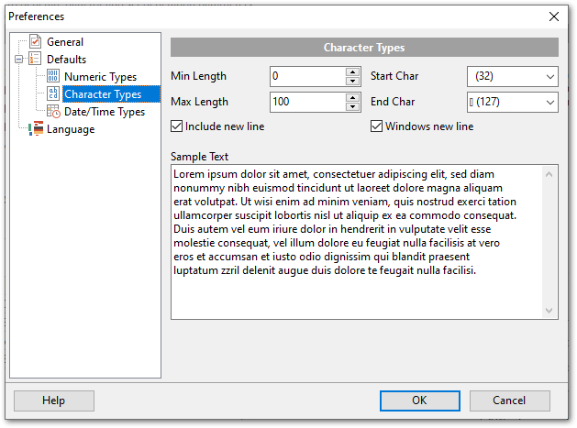This screenshot has width=577, height=428.
Task: Open Numeric Types settings
Action: 100,77
